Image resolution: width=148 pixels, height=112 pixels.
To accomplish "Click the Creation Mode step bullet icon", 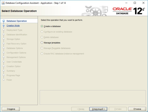I will 4,26.
